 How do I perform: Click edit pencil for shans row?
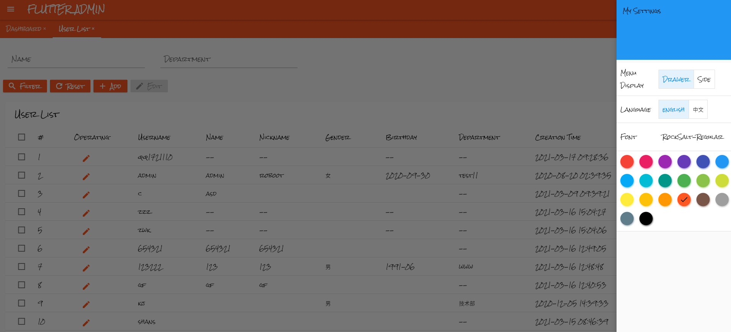86,322
